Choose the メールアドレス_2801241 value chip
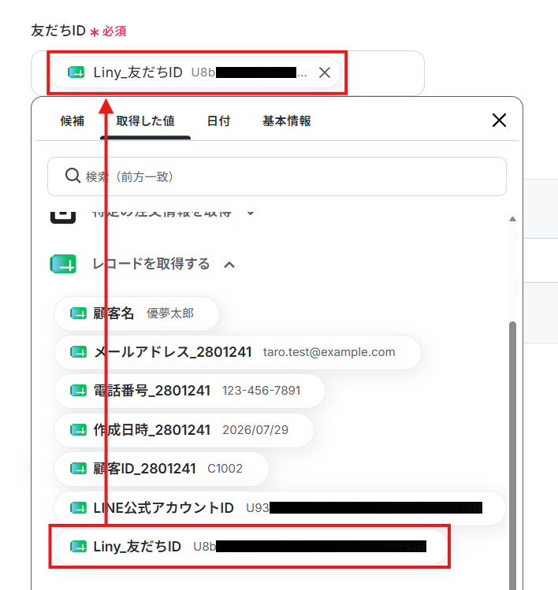The height and width of the screenshot is (590, 558). [x=237, y=352]
